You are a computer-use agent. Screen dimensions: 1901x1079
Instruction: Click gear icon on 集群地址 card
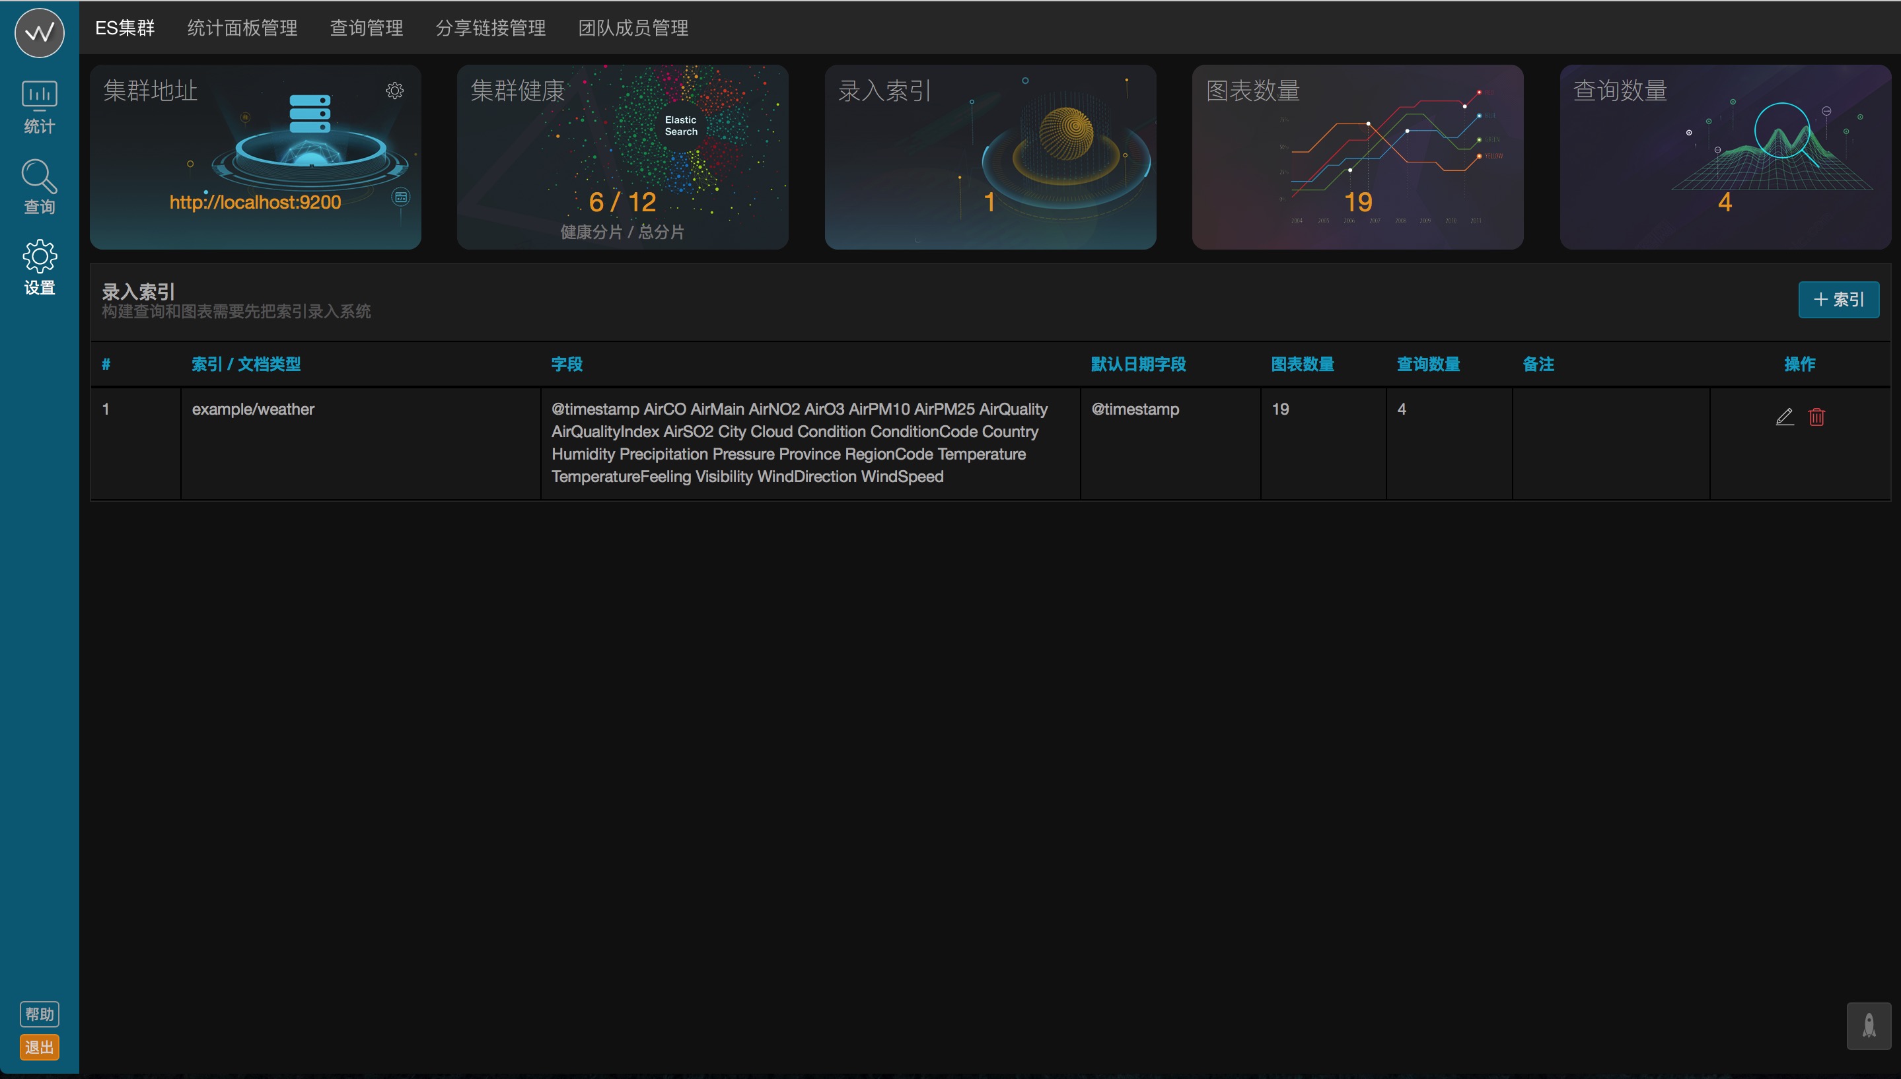point(395,90)
